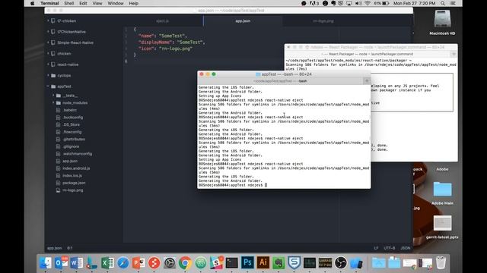Open .babelrc in the tree view
487x273 pixels.
point(69,110)
